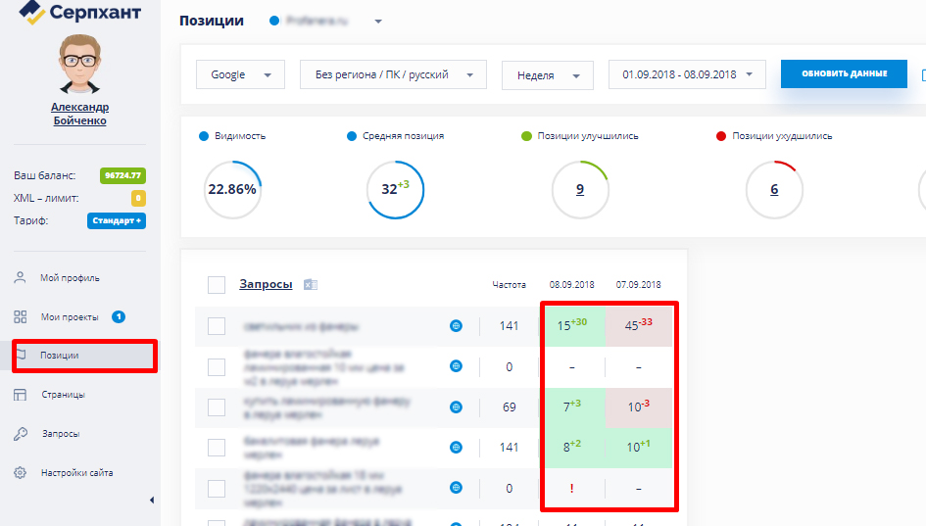The width and height of the screenshot is (926, 526).
Task: Go to Настройки сайта in the sidebar
Action: point(76,473)
